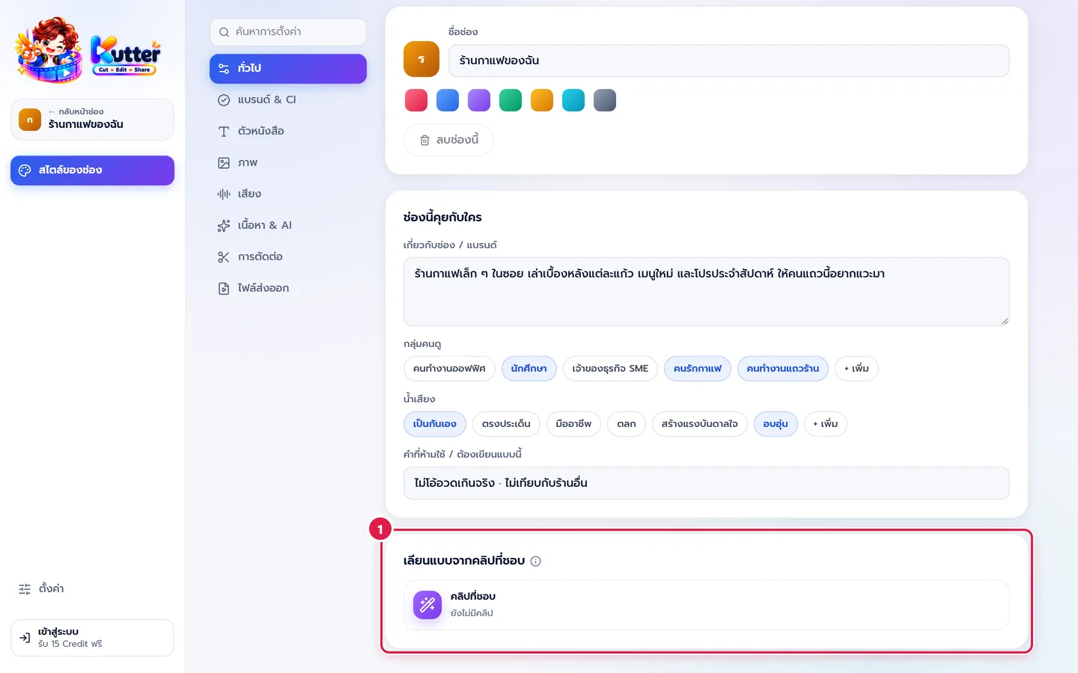The width and height of the screenshot is (1078, 673).
Task: Click the เข้าสู่ระบบ login button
Action: click(x=92, y=638)
